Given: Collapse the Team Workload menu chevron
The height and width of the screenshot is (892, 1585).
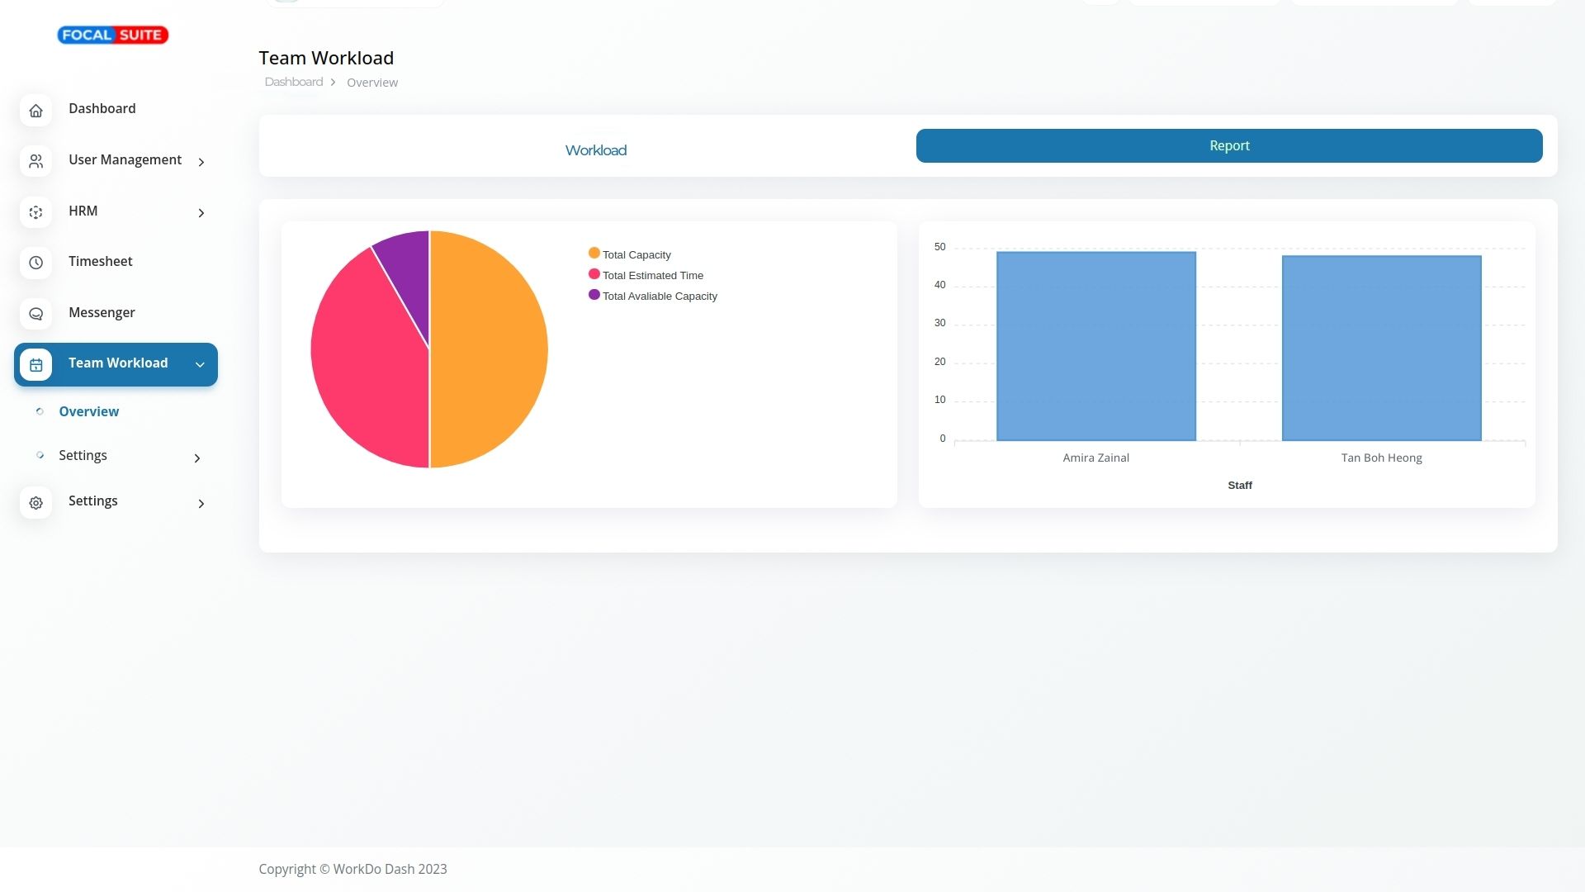Looking at the screenshot, I should coord(199,365).
